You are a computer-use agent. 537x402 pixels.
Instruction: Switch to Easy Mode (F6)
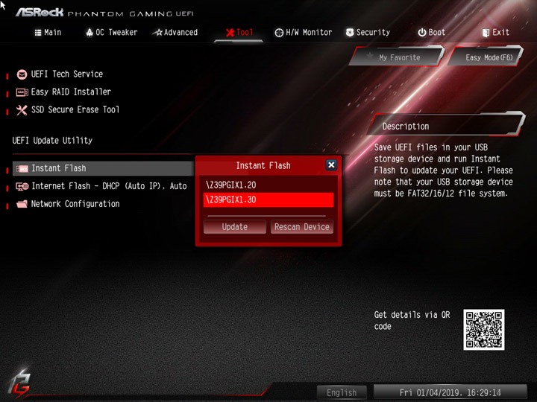(486, 57)
